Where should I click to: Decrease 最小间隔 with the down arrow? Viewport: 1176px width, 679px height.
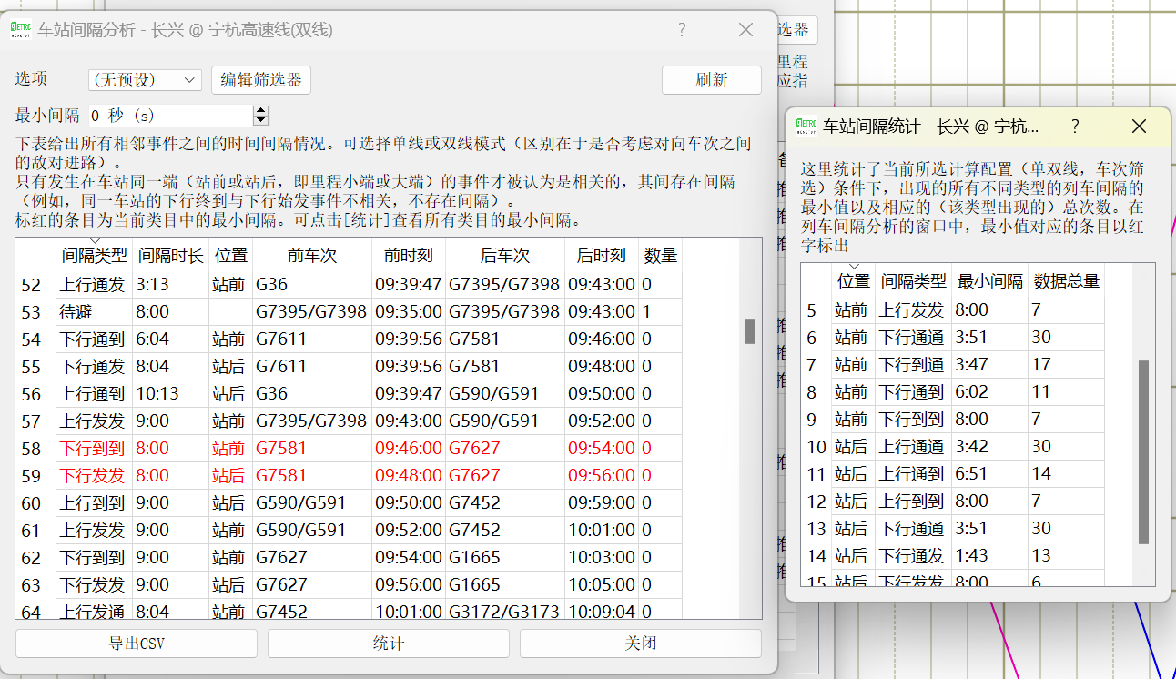[x=261, y=121]
